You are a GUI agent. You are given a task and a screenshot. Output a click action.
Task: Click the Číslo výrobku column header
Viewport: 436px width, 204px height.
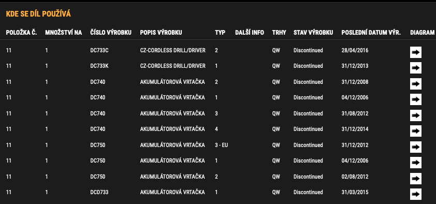pos(111,33)
